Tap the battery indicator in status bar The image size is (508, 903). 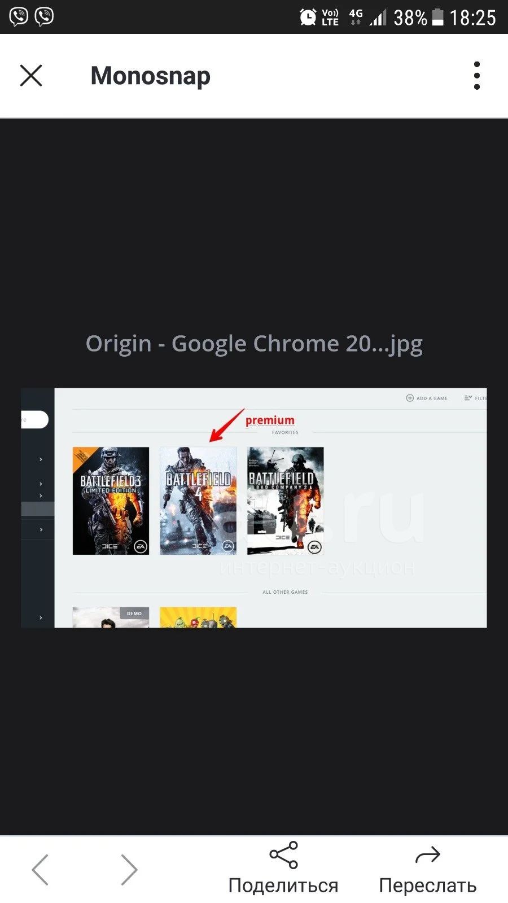438,17
